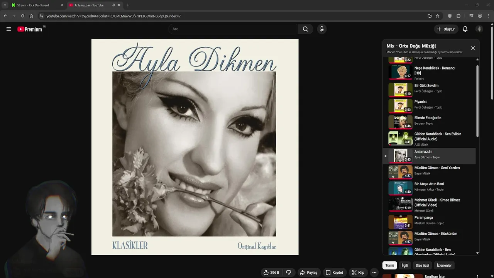Play Bir Gülü Sevdim playlist item
Screen dimensions: 494x278
pos(429,89)
